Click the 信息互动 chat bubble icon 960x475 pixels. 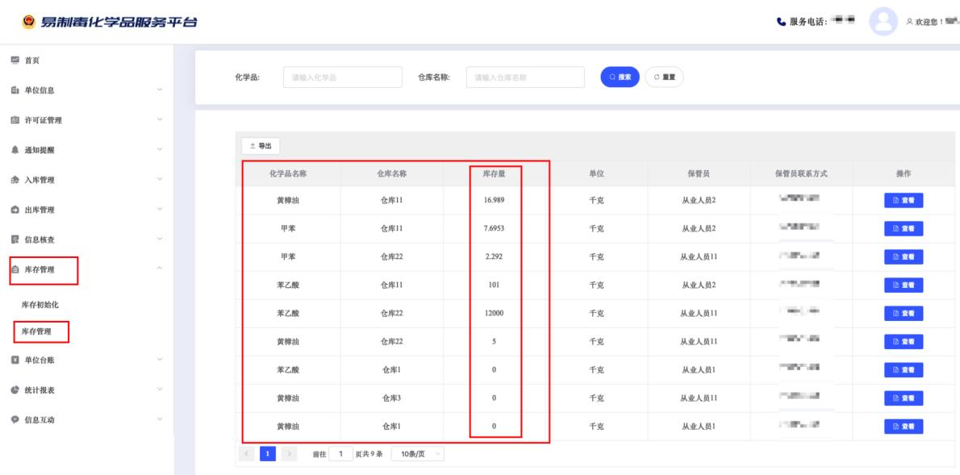(x=15, y=420)
